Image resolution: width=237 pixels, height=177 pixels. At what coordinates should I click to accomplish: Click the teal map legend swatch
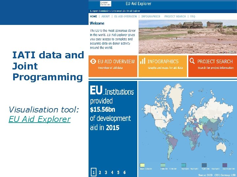click(x=183, y=165)
